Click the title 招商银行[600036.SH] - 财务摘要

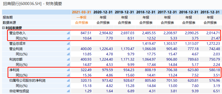pos(33,4)
